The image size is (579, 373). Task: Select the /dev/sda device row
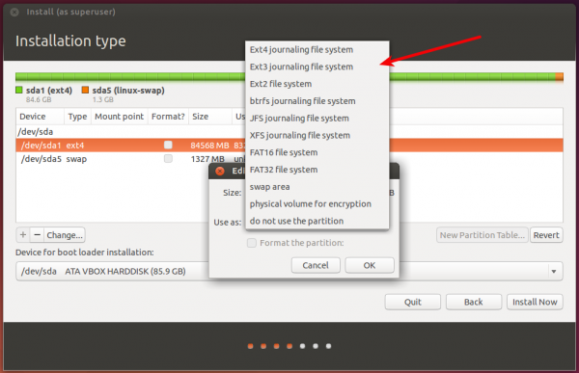pyautogui.click(x=289, y=132)
